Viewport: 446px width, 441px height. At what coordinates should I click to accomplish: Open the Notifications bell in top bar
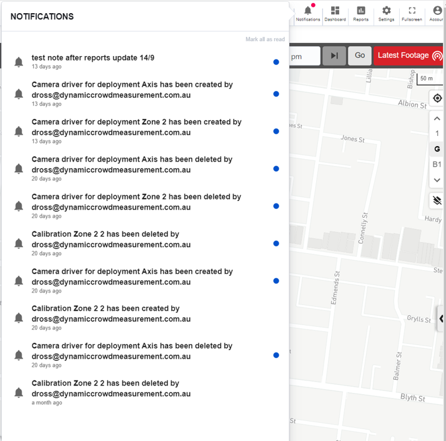308,14
